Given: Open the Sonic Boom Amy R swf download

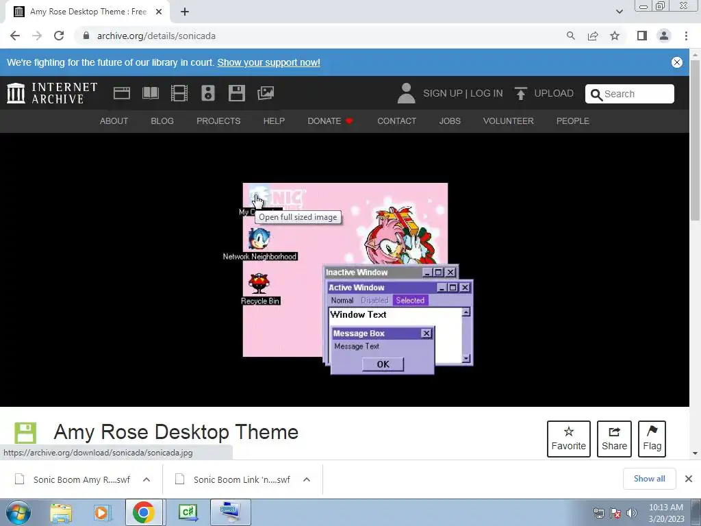Looking at the screenshot, I should (x=81, y=479).
